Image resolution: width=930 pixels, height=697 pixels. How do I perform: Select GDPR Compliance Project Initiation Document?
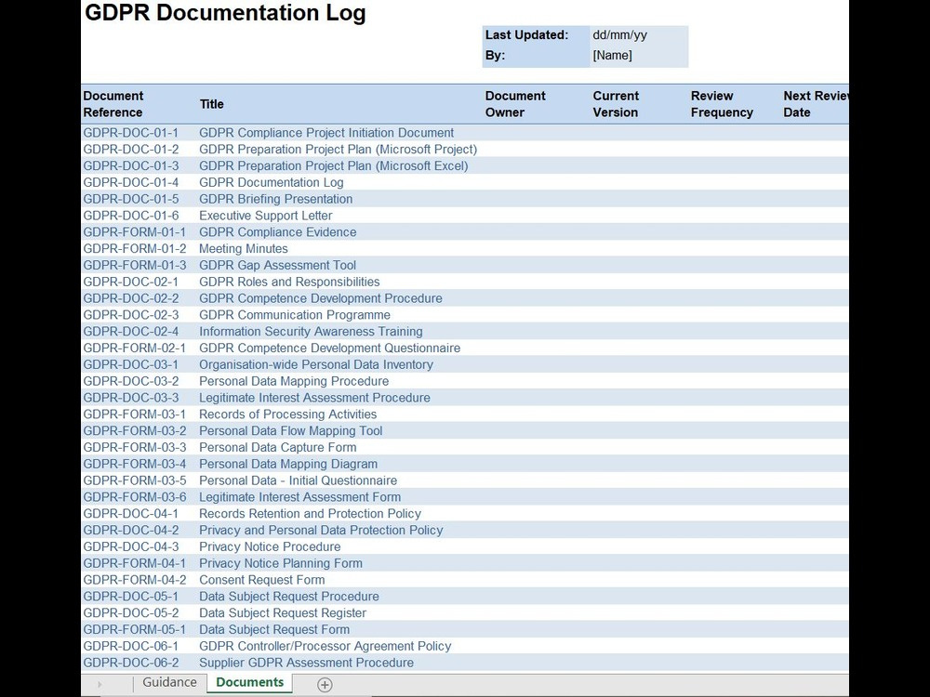click(x=326, y=133)
